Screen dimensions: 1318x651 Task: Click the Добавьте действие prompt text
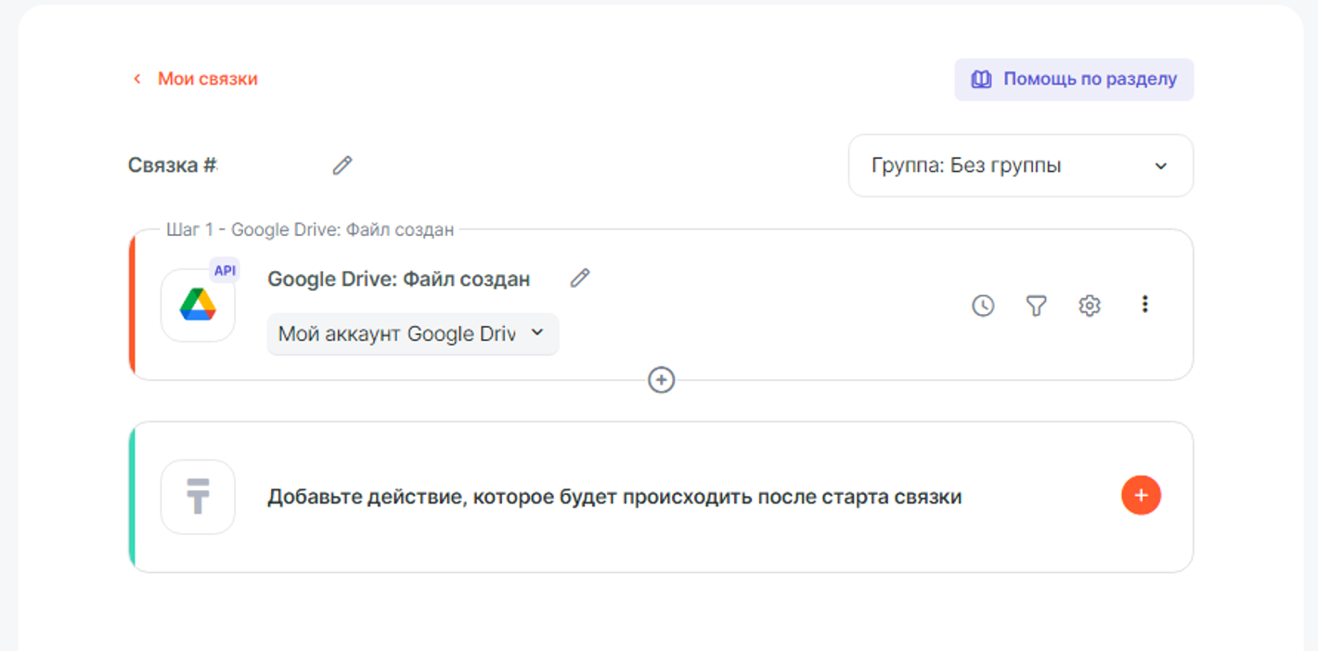(x=614, y=497)
